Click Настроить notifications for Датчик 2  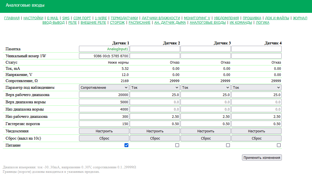[155, 131]
